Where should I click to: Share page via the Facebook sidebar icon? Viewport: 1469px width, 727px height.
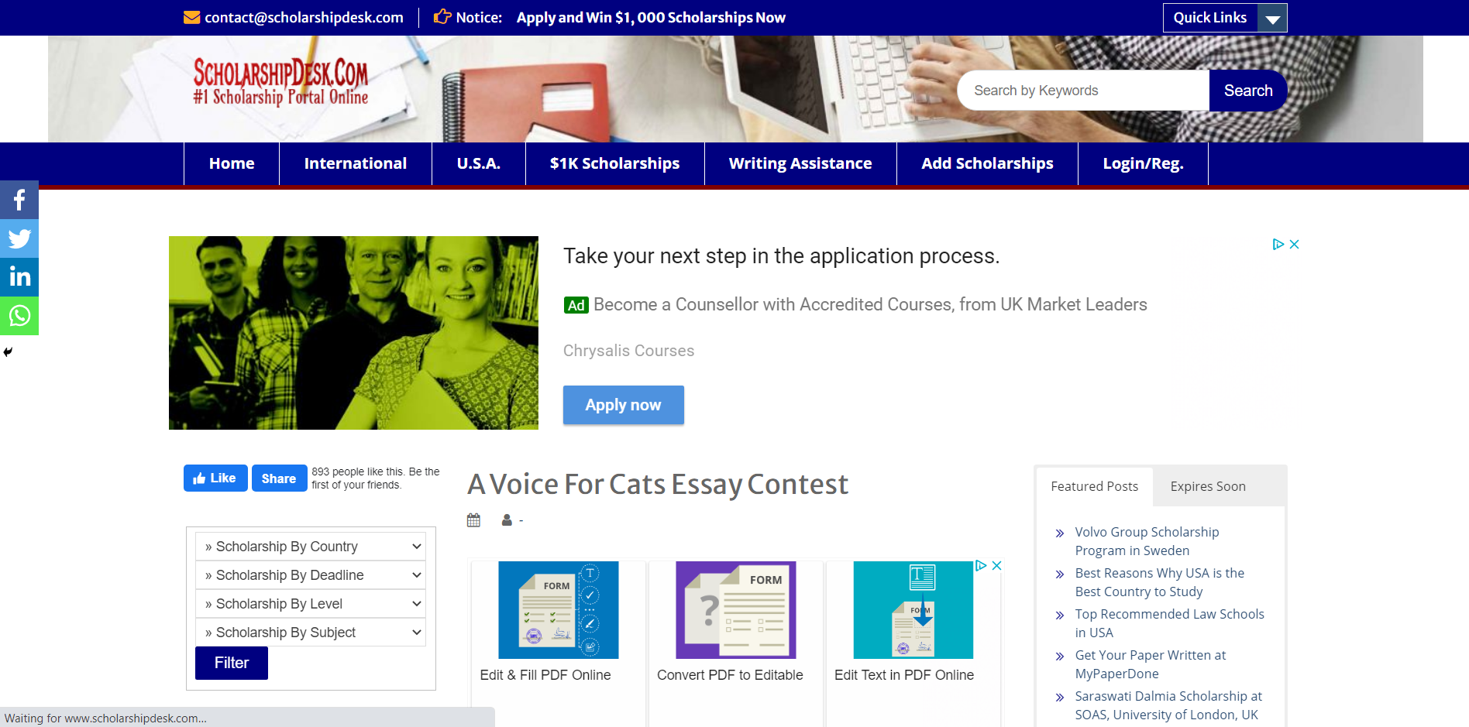(x=19, y=200)
